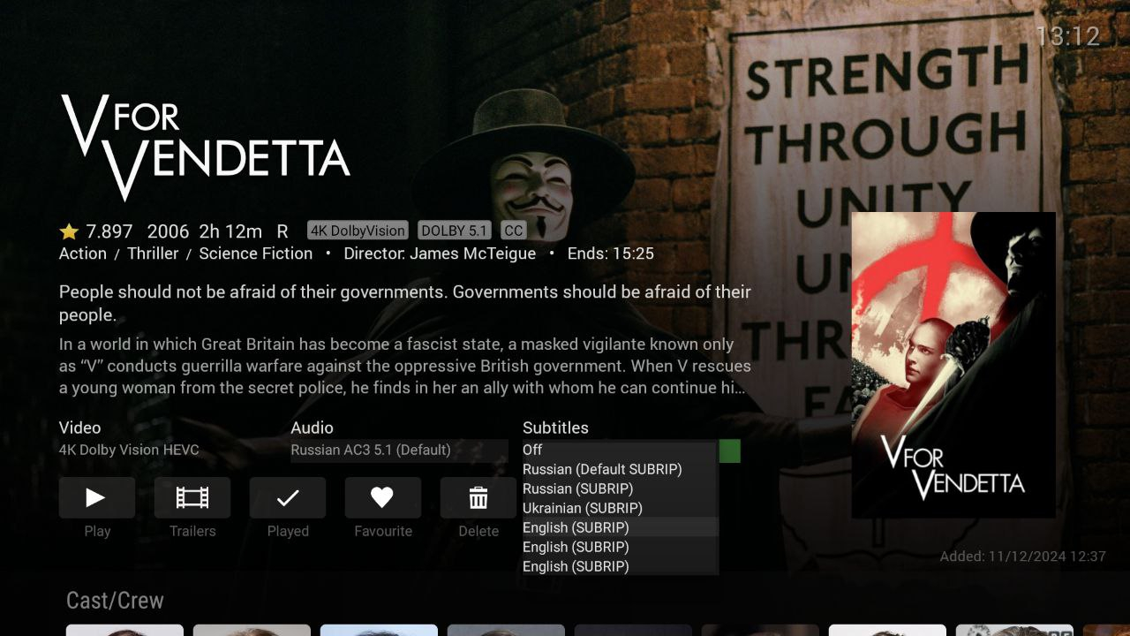Screen dimensions: 1130x636
Task: Select Off in the subtitles list
Action: click(x=620, y=450)
